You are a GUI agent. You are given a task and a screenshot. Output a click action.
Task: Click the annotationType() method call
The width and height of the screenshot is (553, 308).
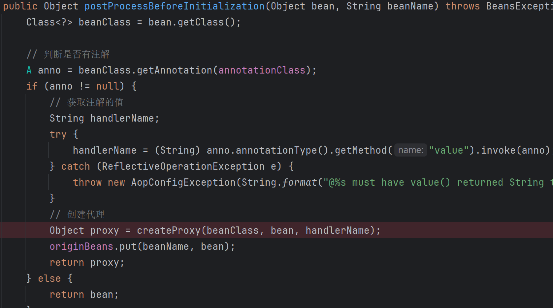point(282,150)
